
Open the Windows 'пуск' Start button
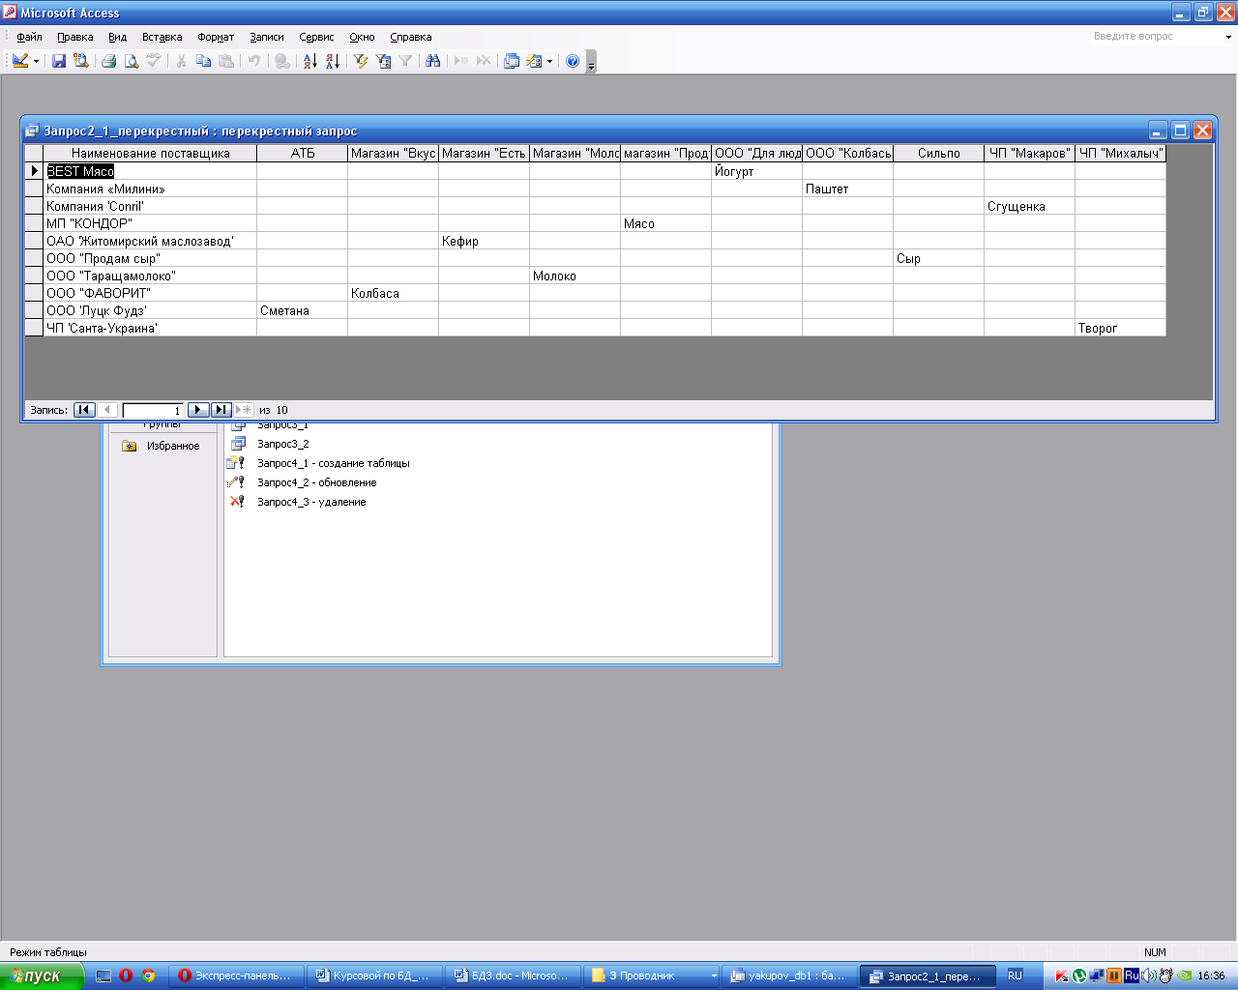click(41, 975)
